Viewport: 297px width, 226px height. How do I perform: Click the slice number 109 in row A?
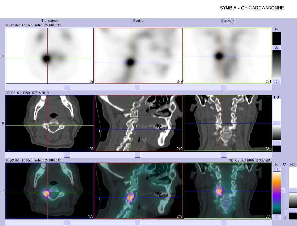[x=91, y=81]
